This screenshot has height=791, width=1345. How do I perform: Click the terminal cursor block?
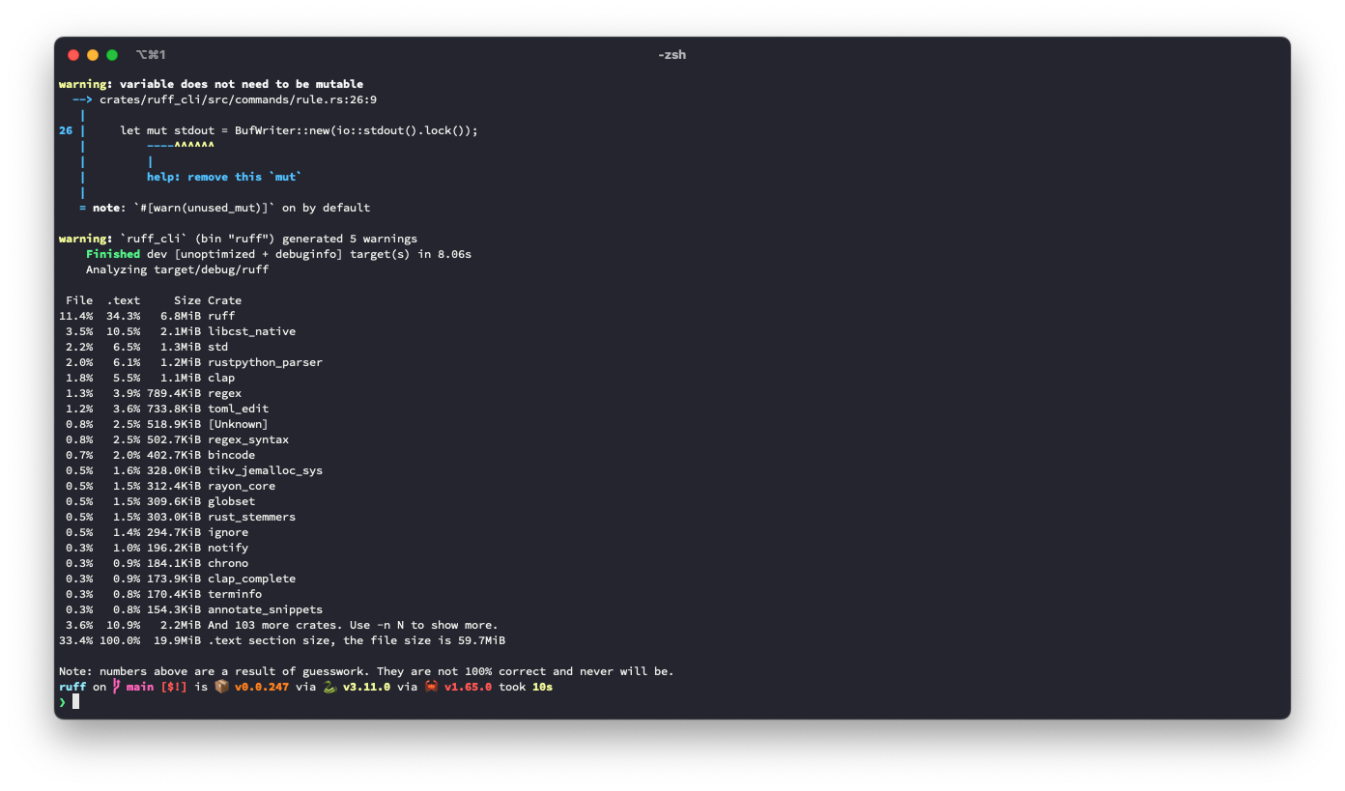pos(77,702)
